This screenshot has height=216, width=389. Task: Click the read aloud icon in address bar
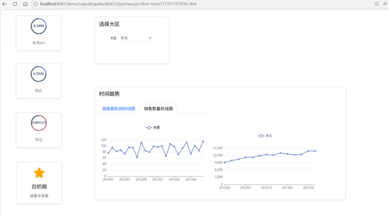[385, 4]
